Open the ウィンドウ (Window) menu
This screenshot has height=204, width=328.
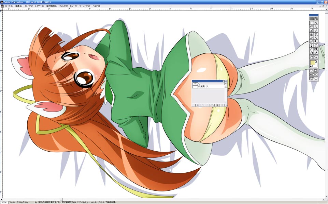85,6
